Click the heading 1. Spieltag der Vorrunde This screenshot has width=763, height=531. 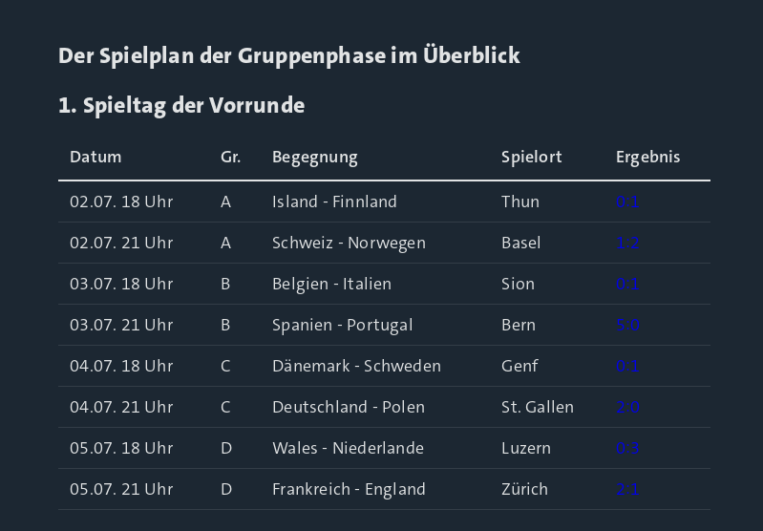click(181, 106)
